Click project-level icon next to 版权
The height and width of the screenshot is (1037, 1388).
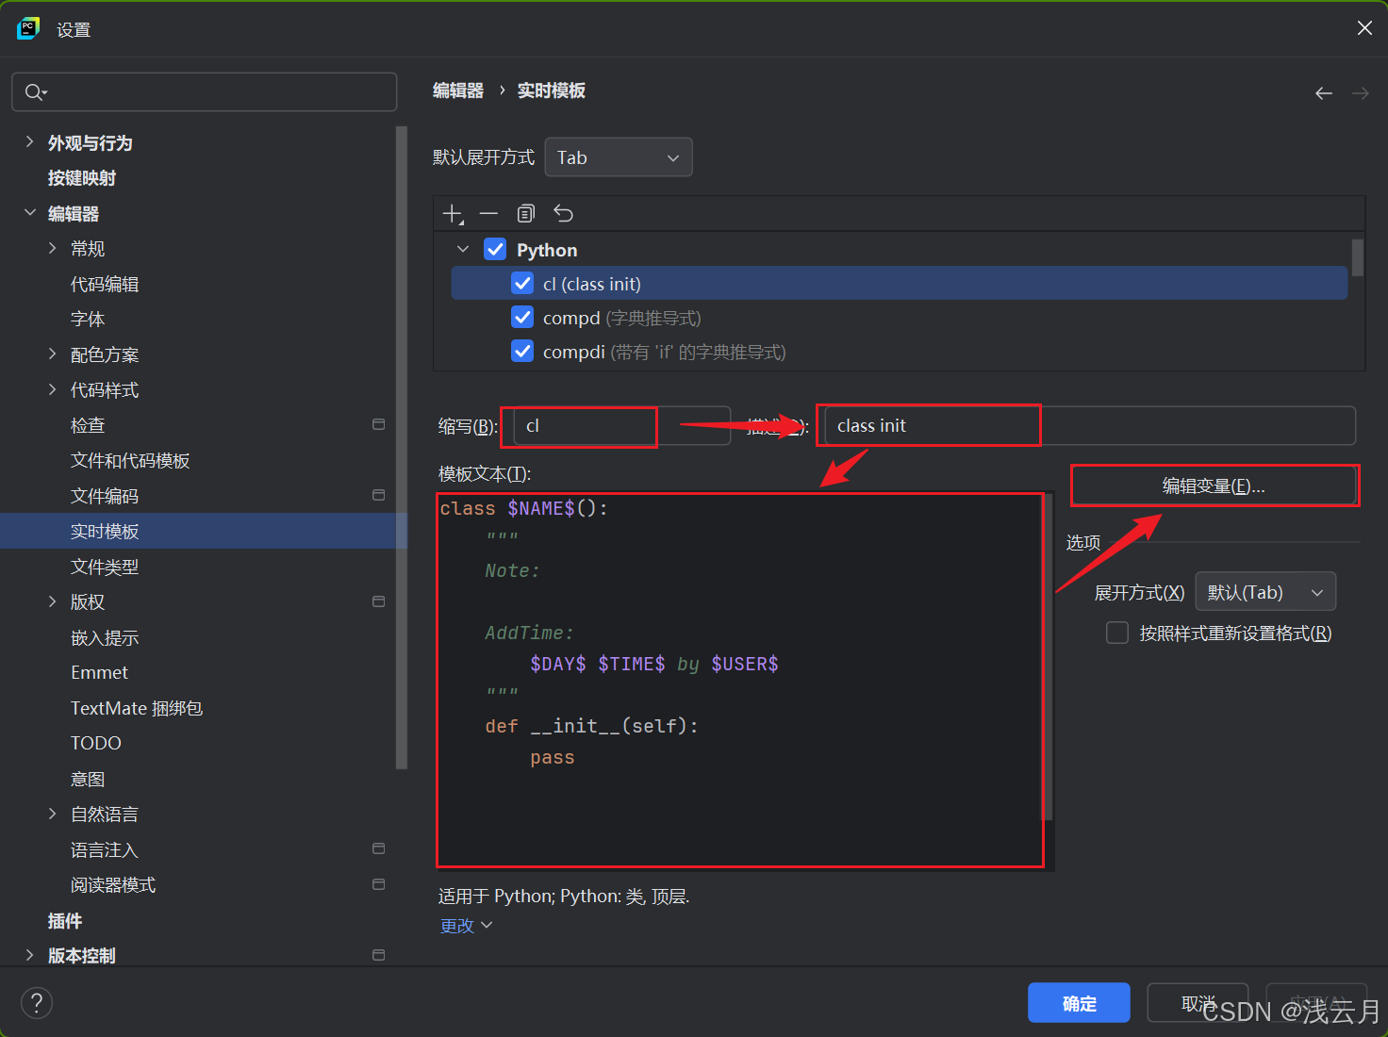coord(379,601)
